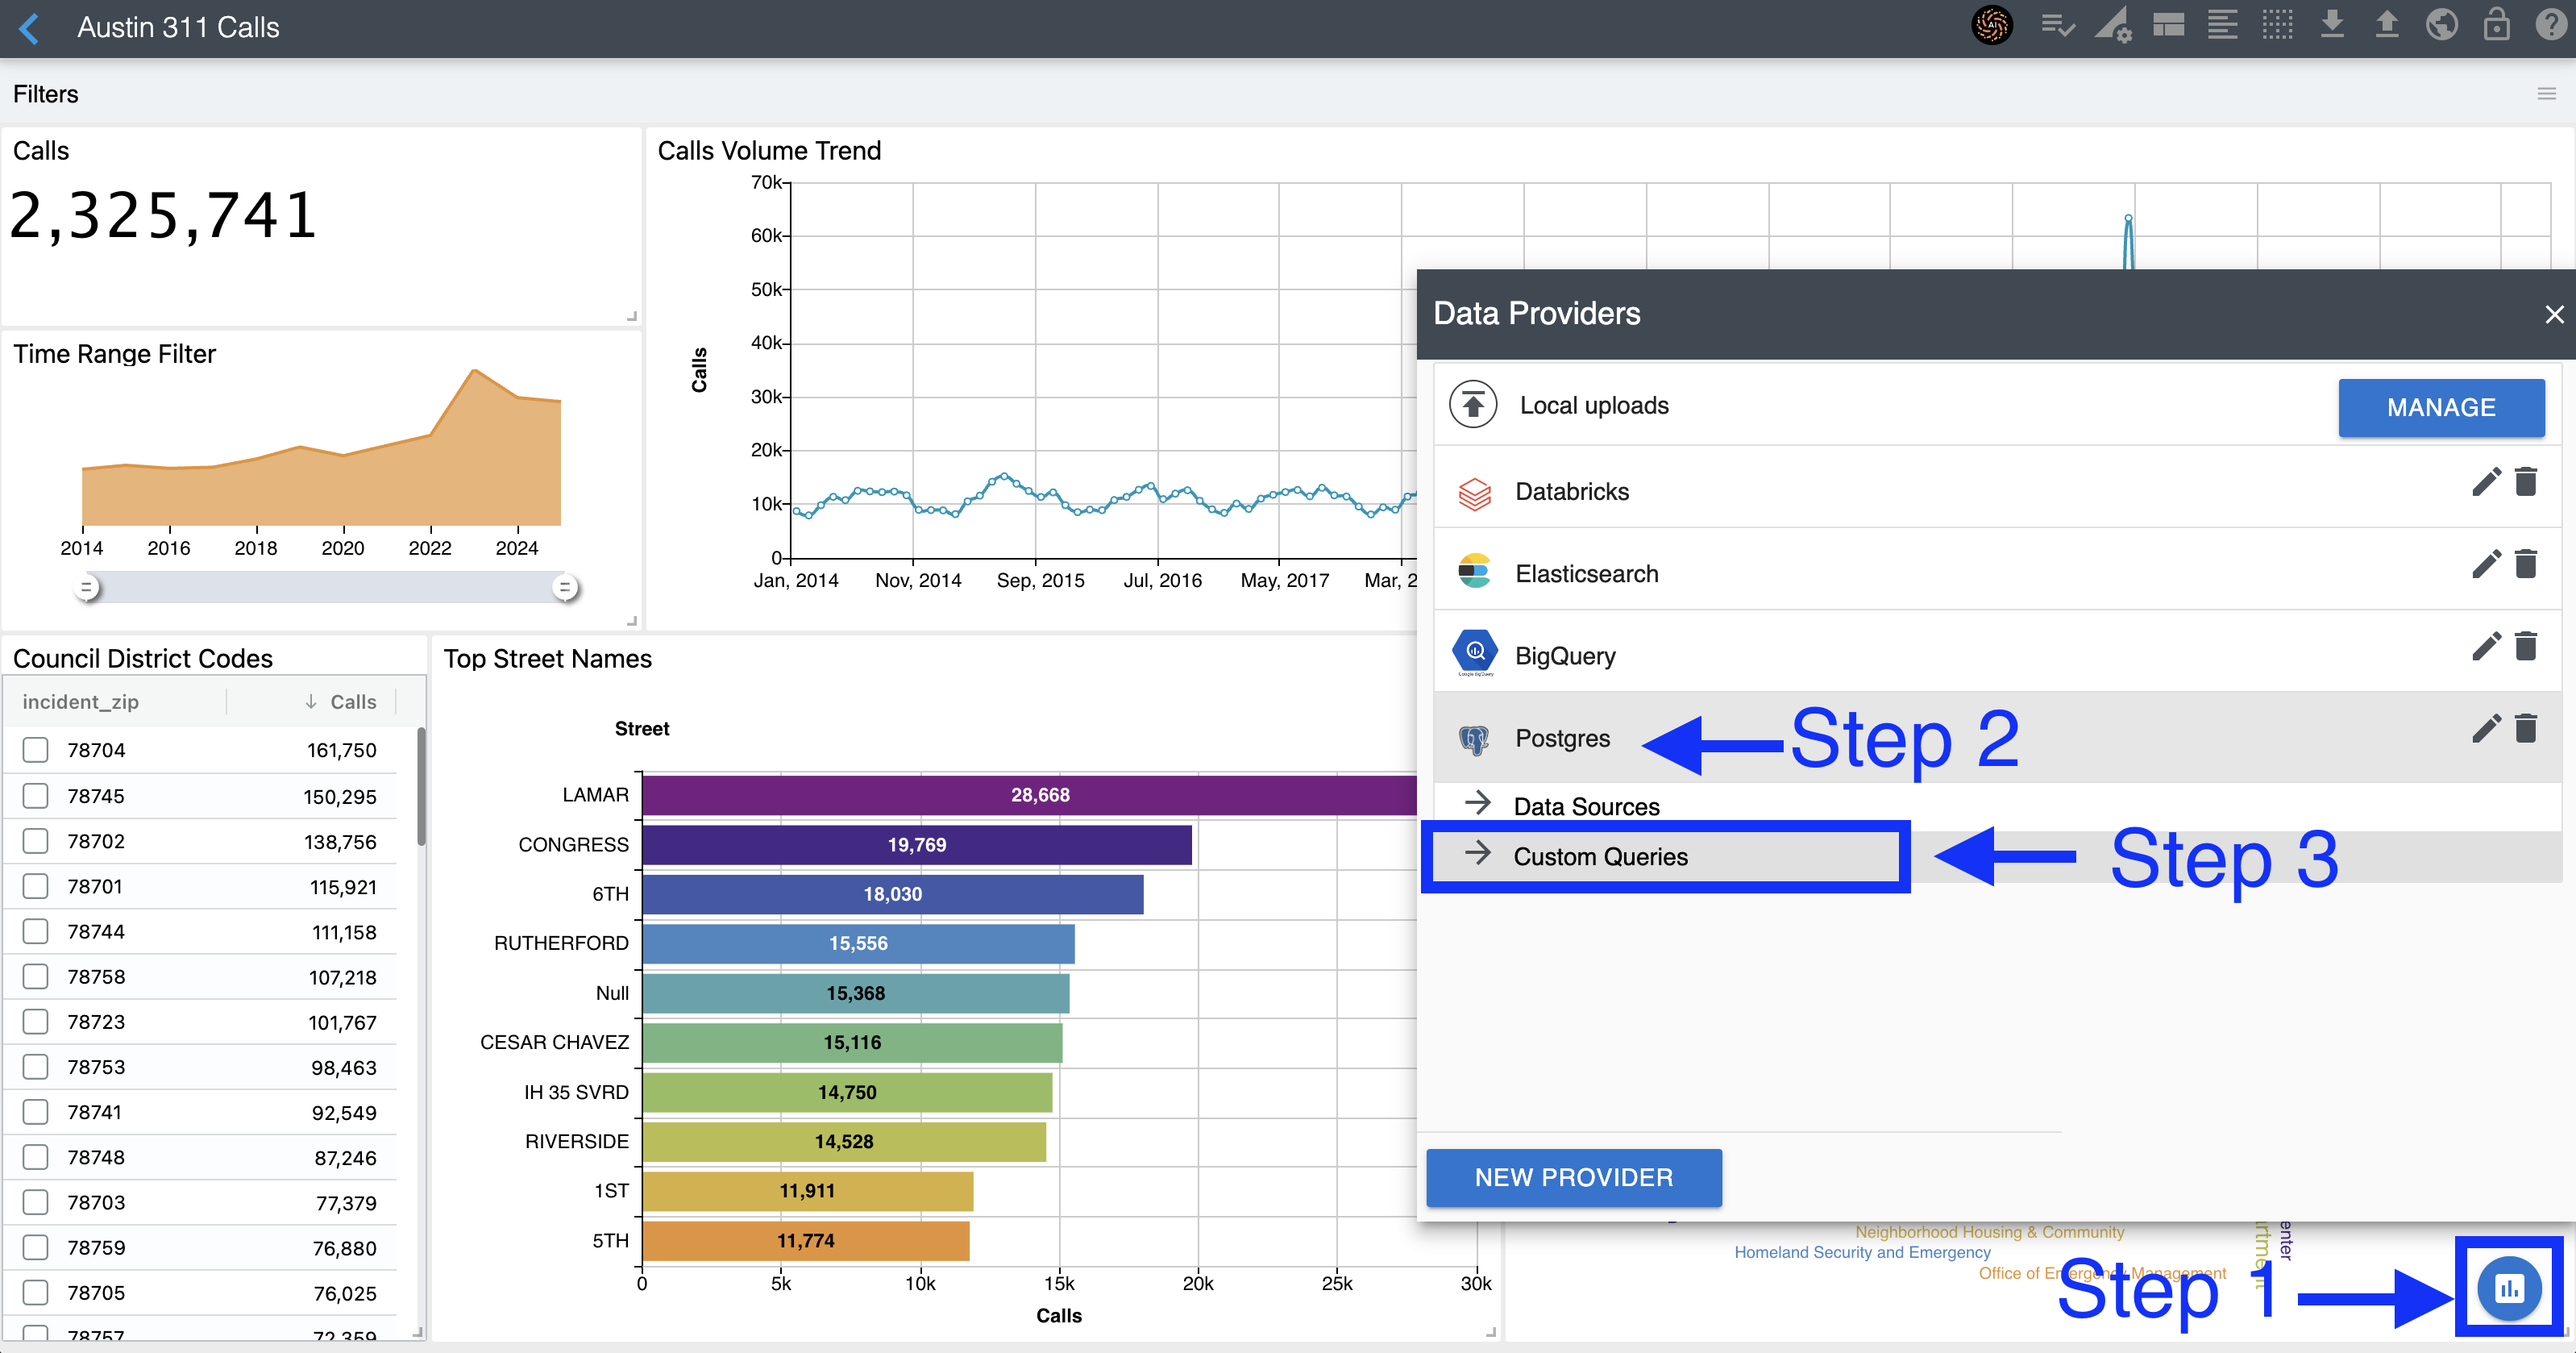The height and width of the screenshot is (1353, 2576).
Task: Click the download arrow icon in toolbar
Action: coord(2332,26)
